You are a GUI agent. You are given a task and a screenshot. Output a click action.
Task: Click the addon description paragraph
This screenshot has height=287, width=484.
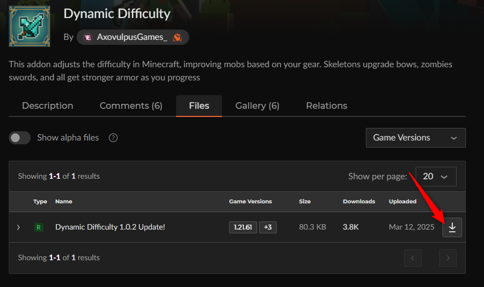click(231, 71)
